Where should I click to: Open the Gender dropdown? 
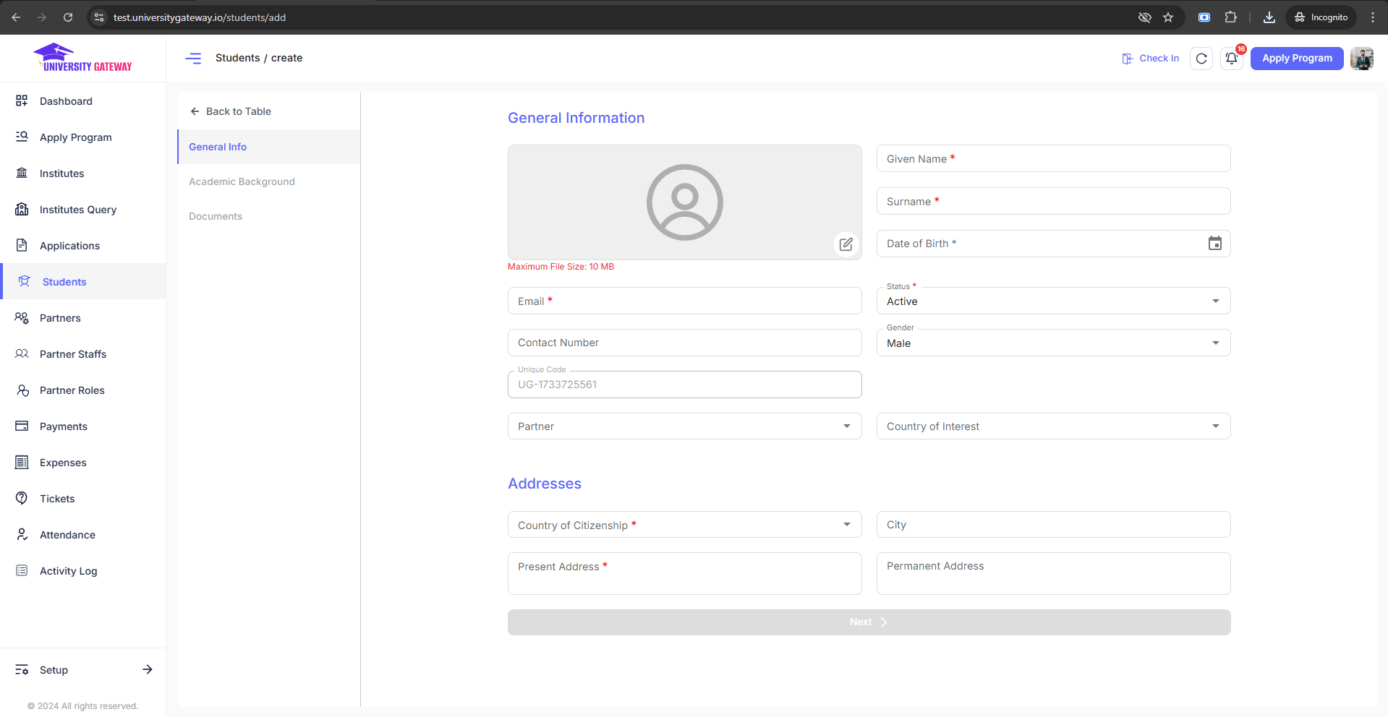[1053, 343]
